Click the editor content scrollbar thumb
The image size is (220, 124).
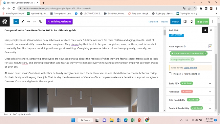tap(165, 32)
